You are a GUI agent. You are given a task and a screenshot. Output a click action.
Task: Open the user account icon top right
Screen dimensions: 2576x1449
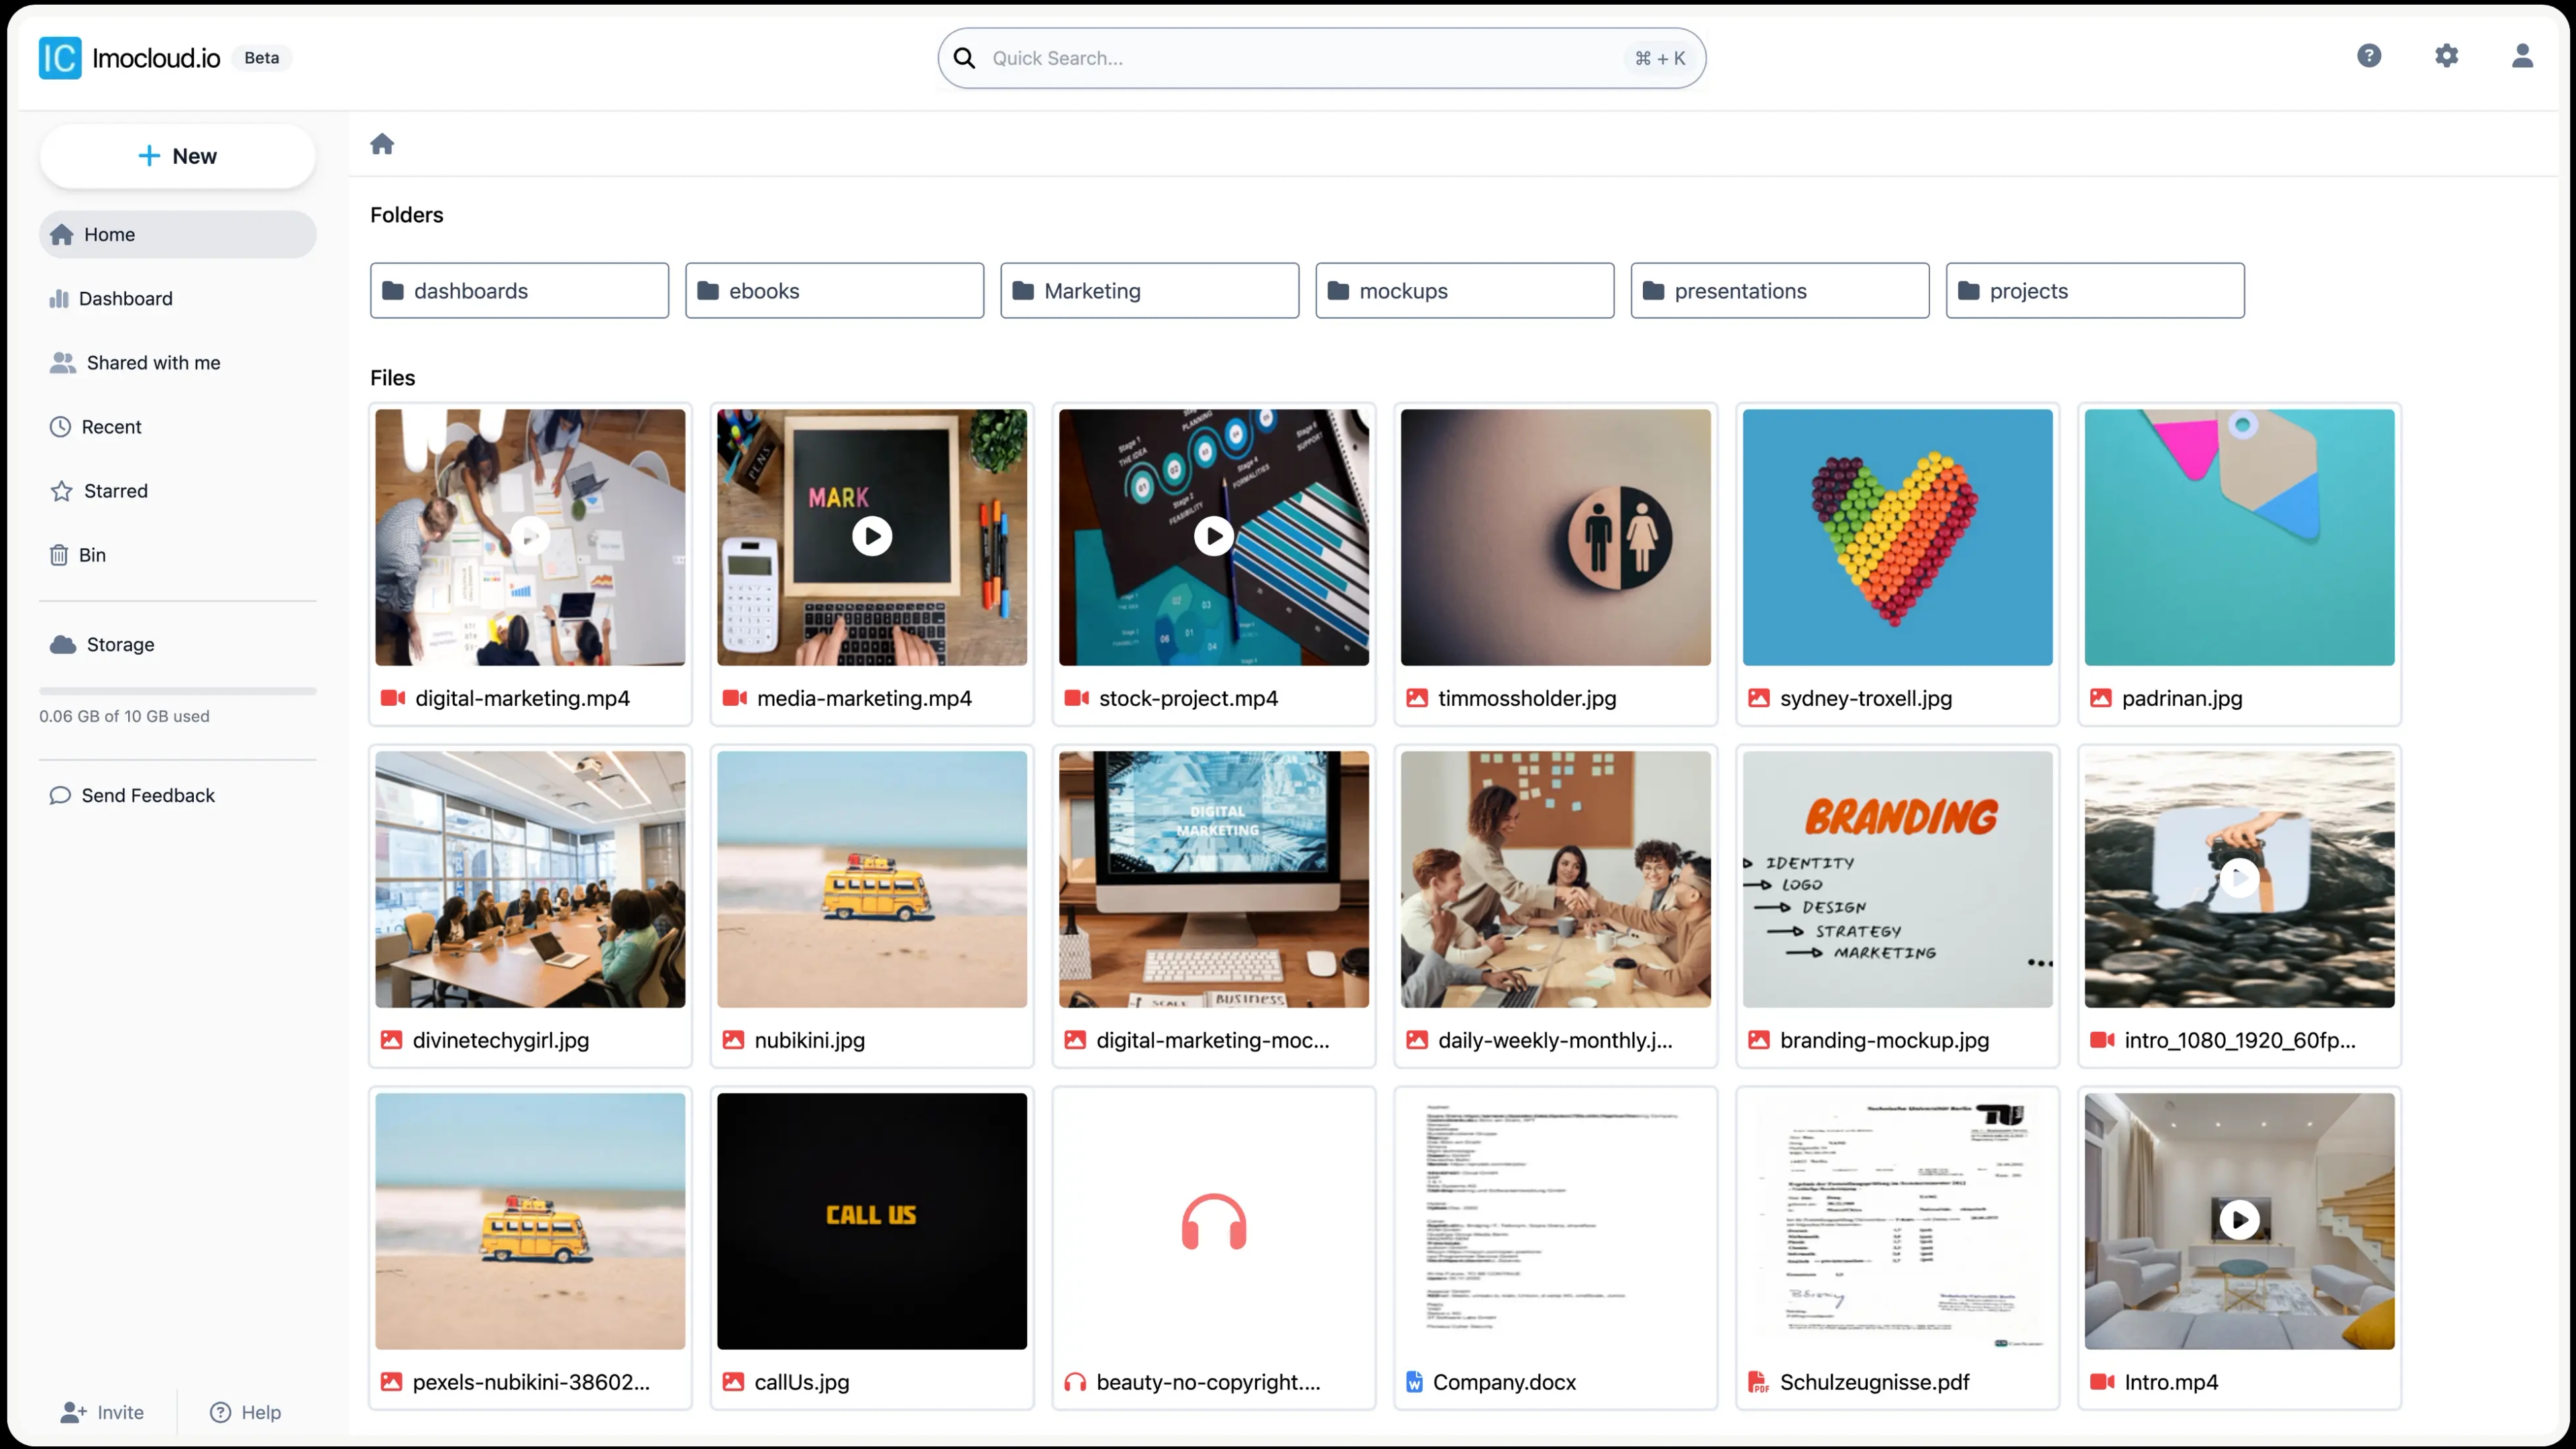point(2521,56)
